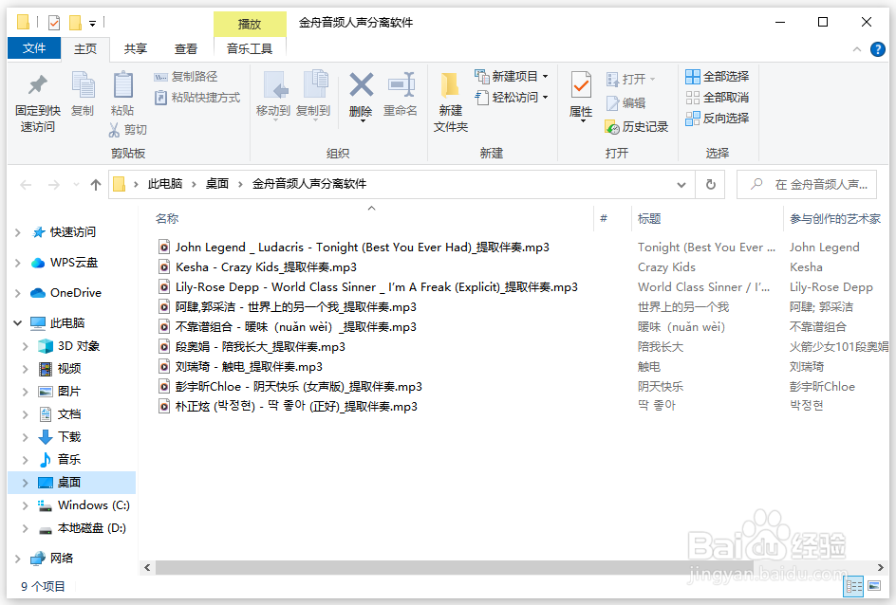Switch to Share (共享) tab

136,49
